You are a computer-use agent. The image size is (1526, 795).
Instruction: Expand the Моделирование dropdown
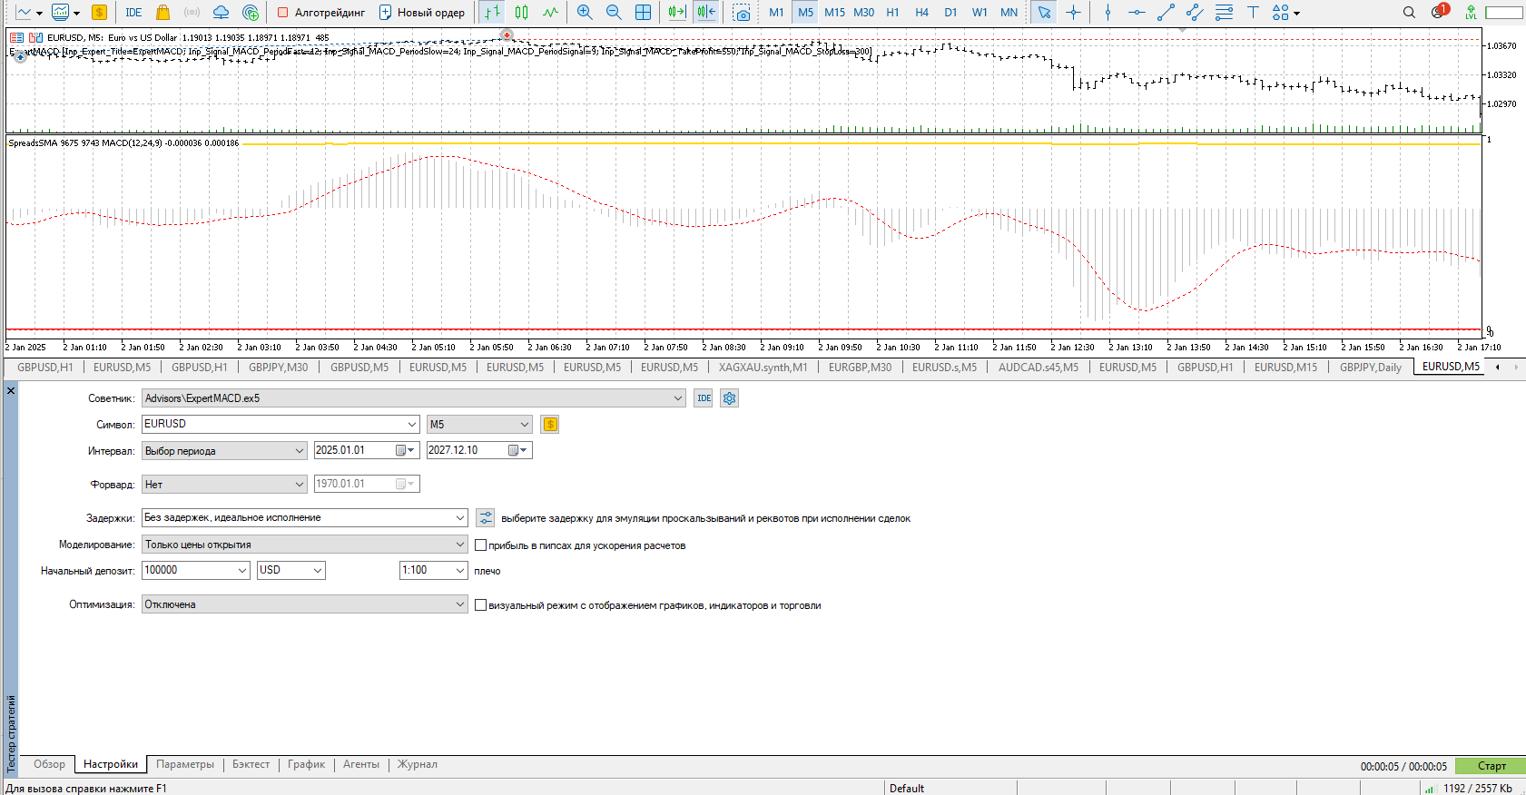point(305,545)
